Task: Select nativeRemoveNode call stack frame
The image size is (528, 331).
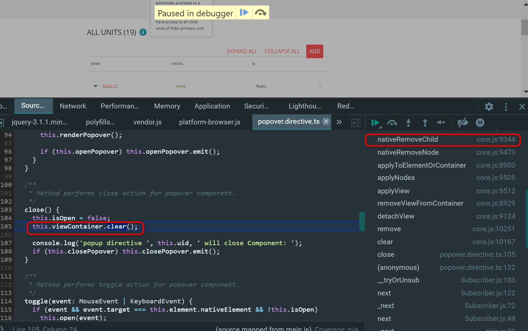Action: coord(446,152)
